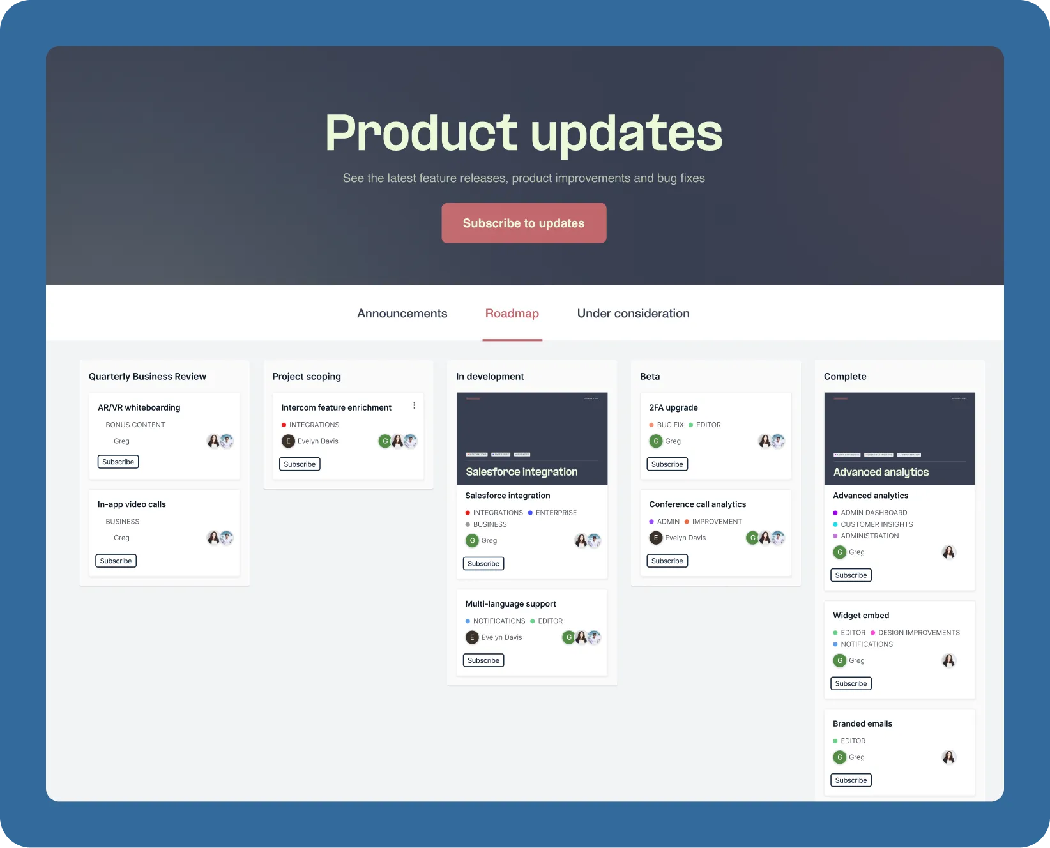
Task: Select the Roadmap tab
Action: pos(512,313)
